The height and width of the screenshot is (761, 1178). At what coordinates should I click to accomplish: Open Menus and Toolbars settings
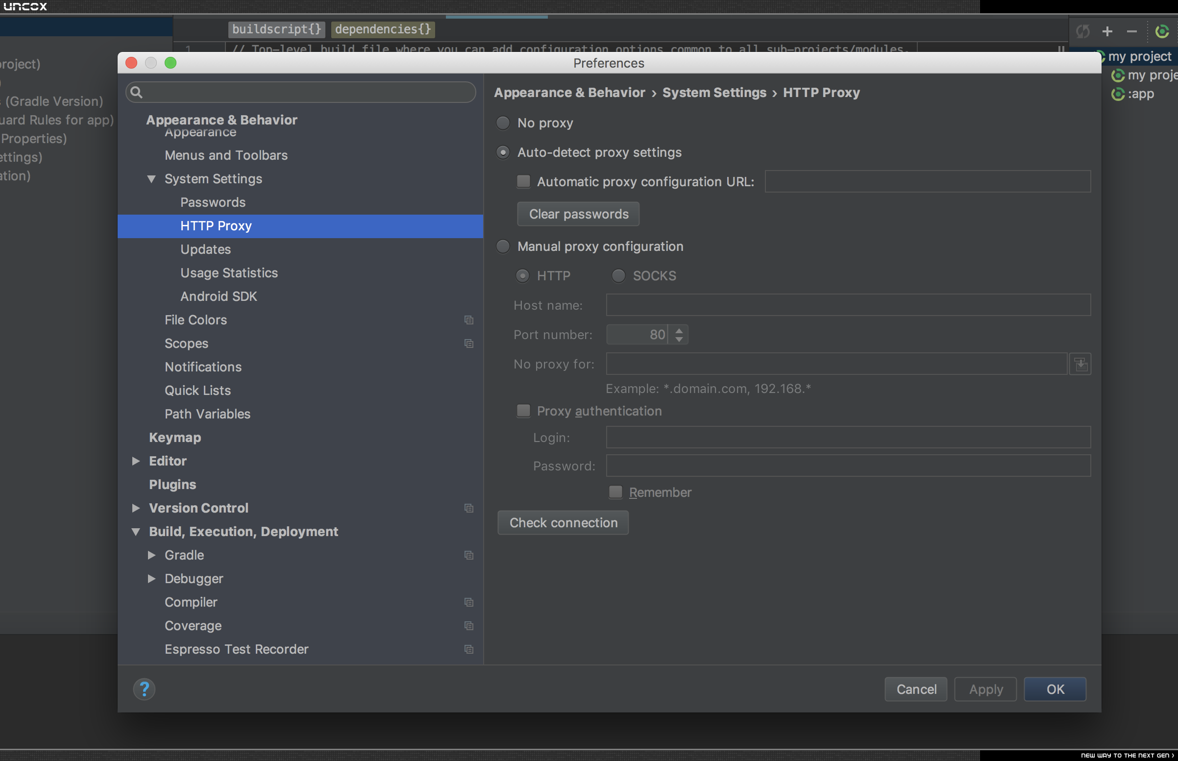click(x=226, y=155)
